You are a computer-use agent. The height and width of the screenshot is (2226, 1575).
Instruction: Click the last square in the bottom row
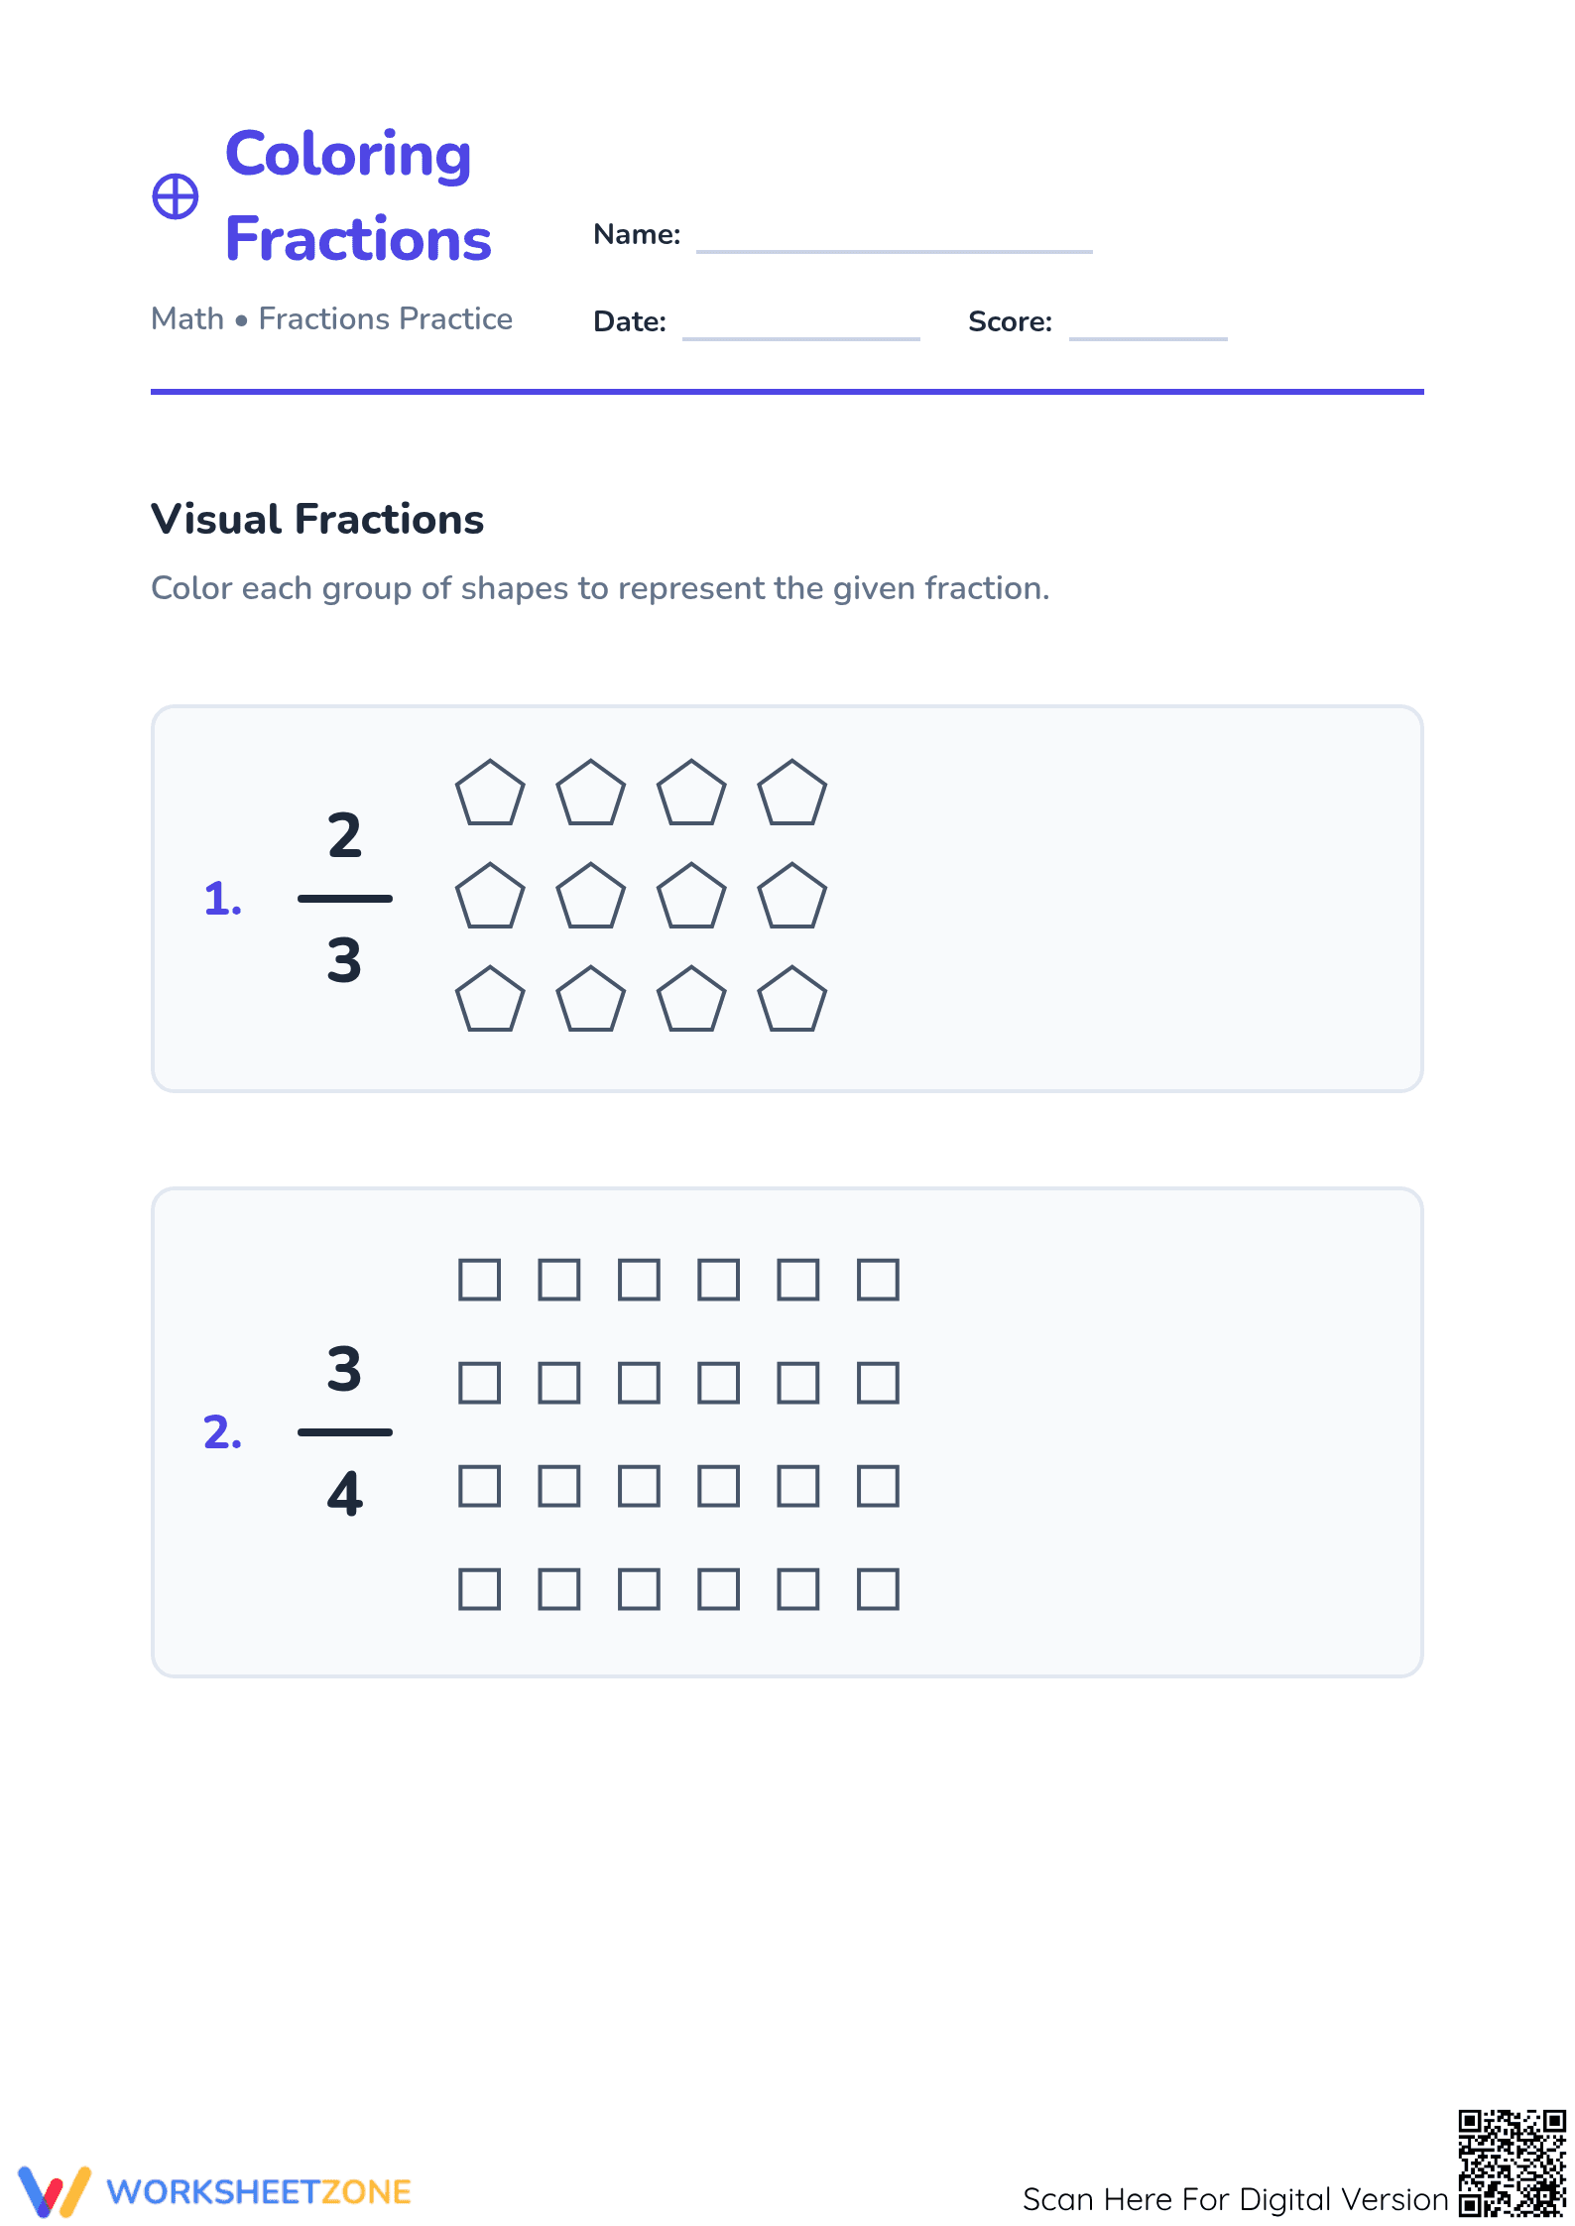tap(879, 1589)
